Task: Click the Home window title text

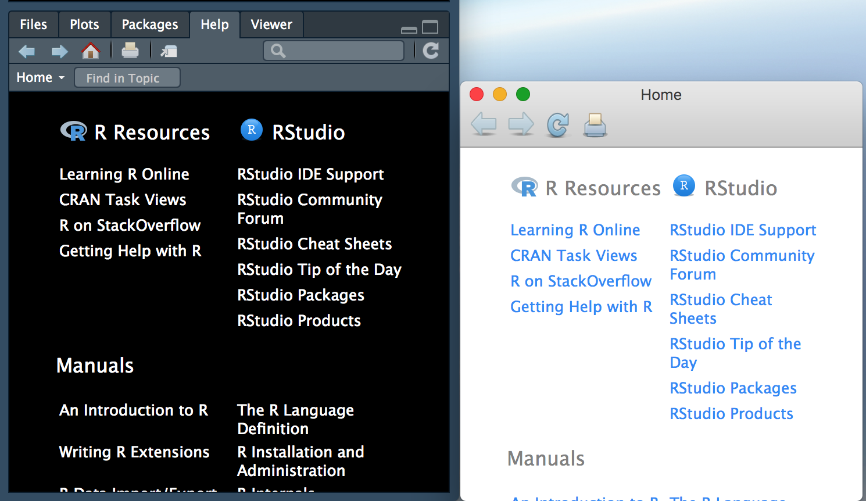Action: (x=661, y=95)
